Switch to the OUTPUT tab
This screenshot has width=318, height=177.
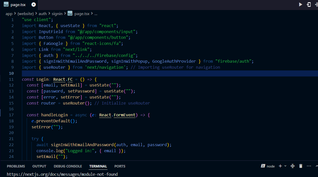[x=39, y=166]
